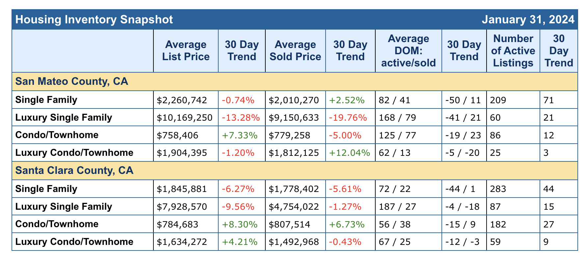Click the Number of Active Listings header
The image size is (586, 261).
(x=513, y=51)
